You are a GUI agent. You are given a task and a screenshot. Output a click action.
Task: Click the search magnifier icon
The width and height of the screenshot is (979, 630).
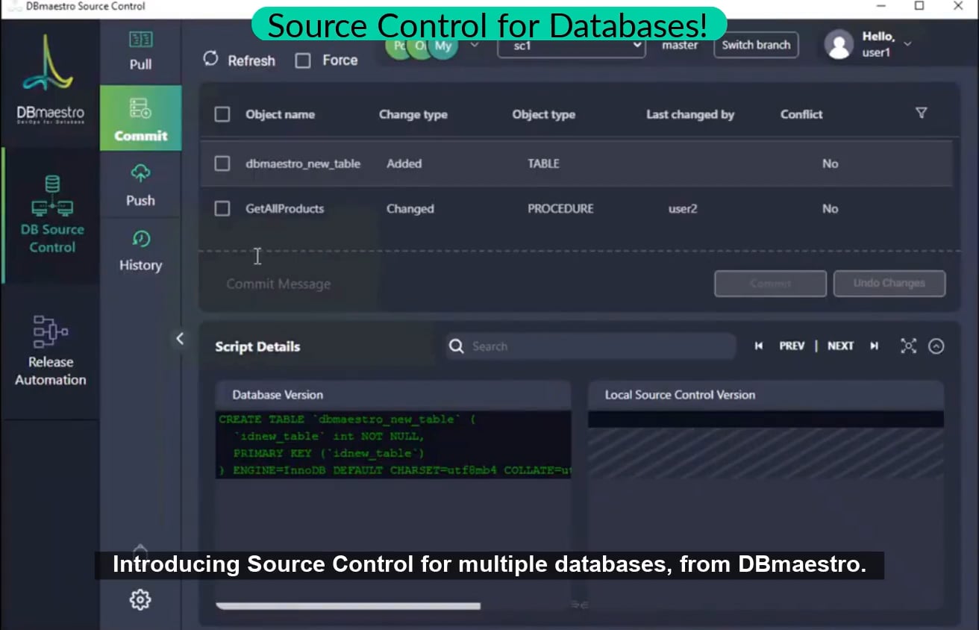click(456, 346)
